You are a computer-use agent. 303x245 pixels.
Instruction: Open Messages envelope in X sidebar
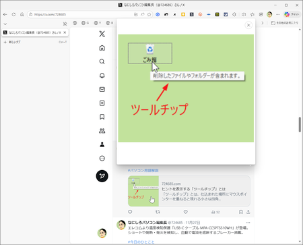click(x=102, y=89)
